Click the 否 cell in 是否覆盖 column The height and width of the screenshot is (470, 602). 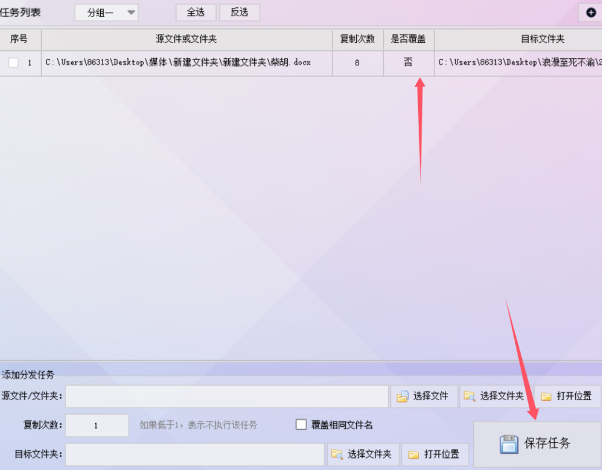[x=408, y=62]
